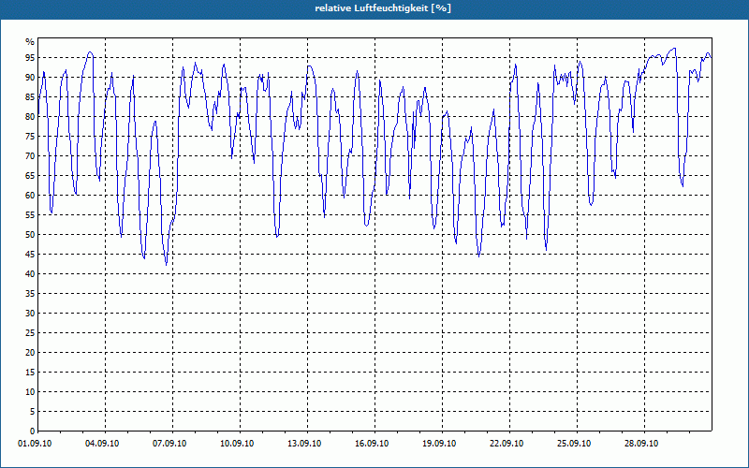This screenshot has width=749, height=468.
Task: Click the date label 04.09.10
Action: tap(102, 444)
